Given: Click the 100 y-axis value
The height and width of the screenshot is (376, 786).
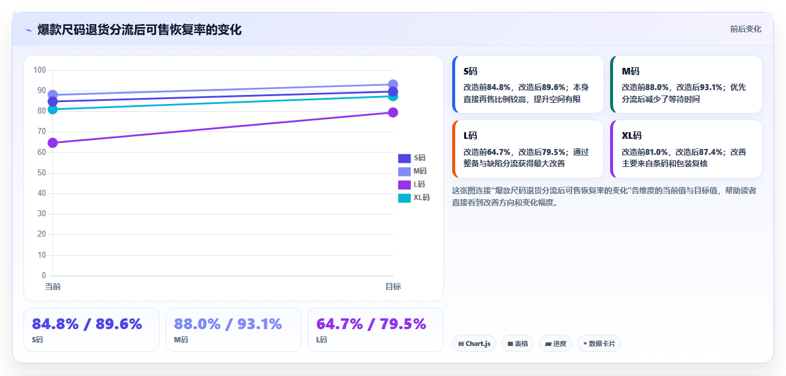Looking at the screenshot, I should 40,70.
